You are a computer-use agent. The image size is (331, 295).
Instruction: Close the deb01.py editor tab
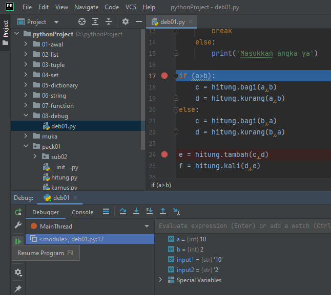(191, 21)
